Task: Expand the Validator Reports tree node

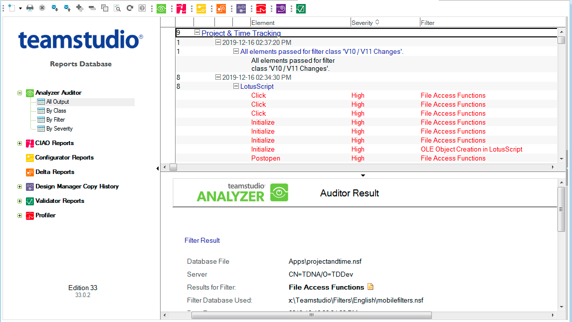Action: coord(20,201)
